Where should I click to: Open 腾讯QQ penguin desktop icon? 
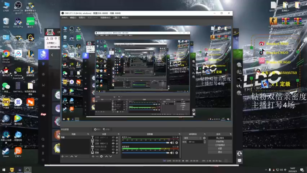[x=6, y=71]
